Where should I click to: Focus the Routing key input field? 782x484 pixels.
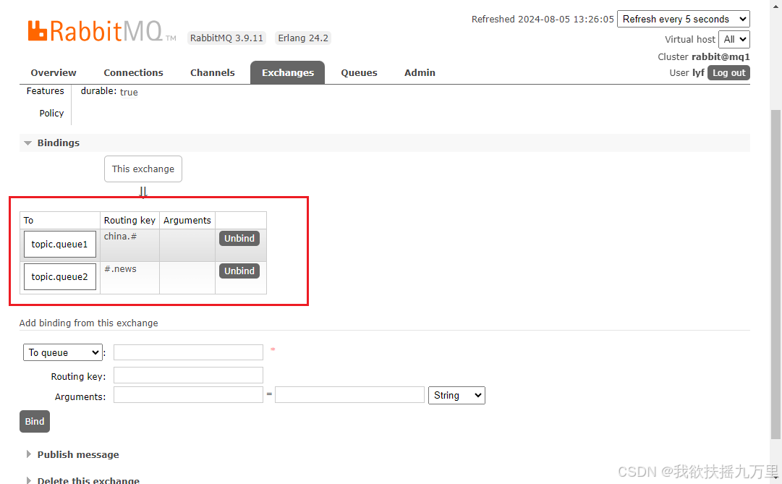pos(188,375)
